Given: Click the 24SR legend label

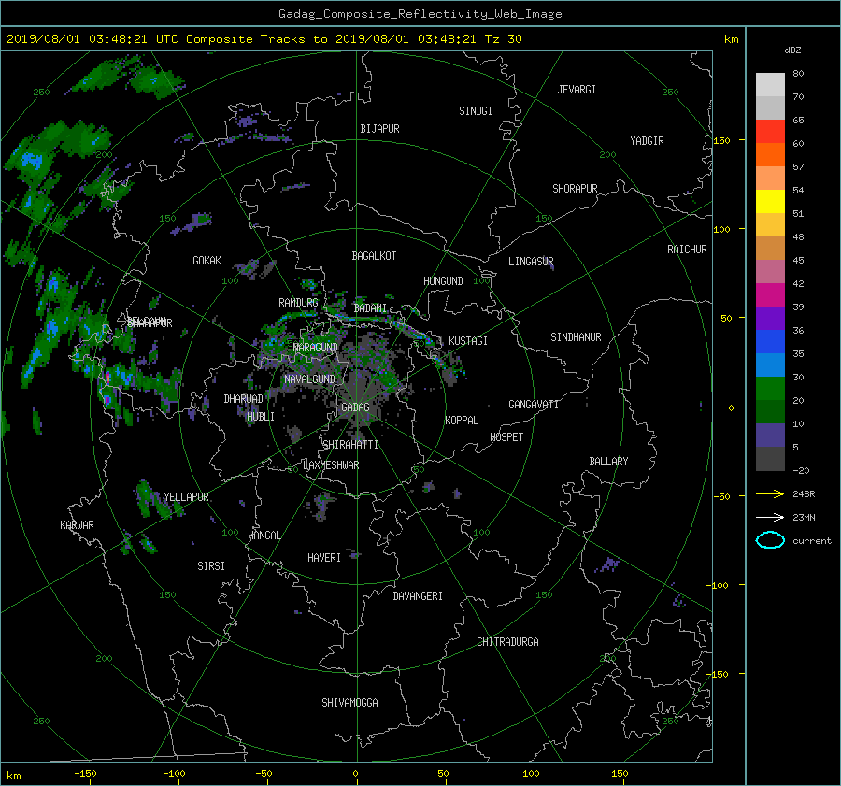Looking at the screenshot, I should pos(804,494).
